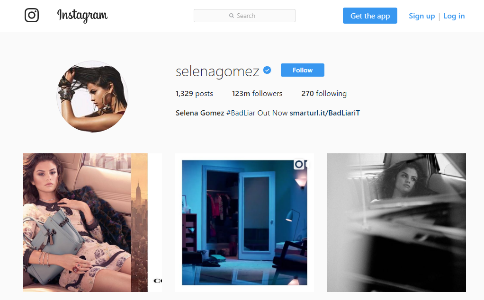View the 1,329 posts count
The image size is (484, 300).
[x=194, y=94]
